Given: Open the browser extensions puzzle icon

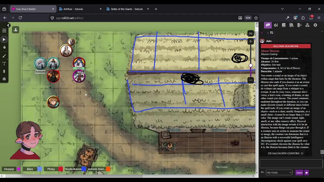Looking at the screenshot, I should pos(303,18).
